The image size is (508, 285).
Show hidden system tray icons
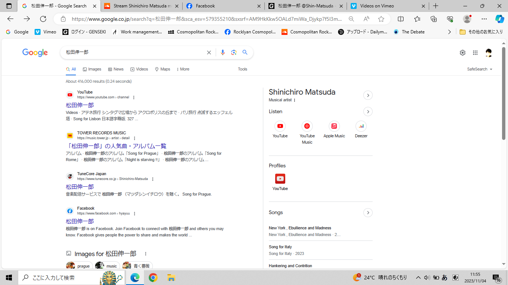point(418,278)
